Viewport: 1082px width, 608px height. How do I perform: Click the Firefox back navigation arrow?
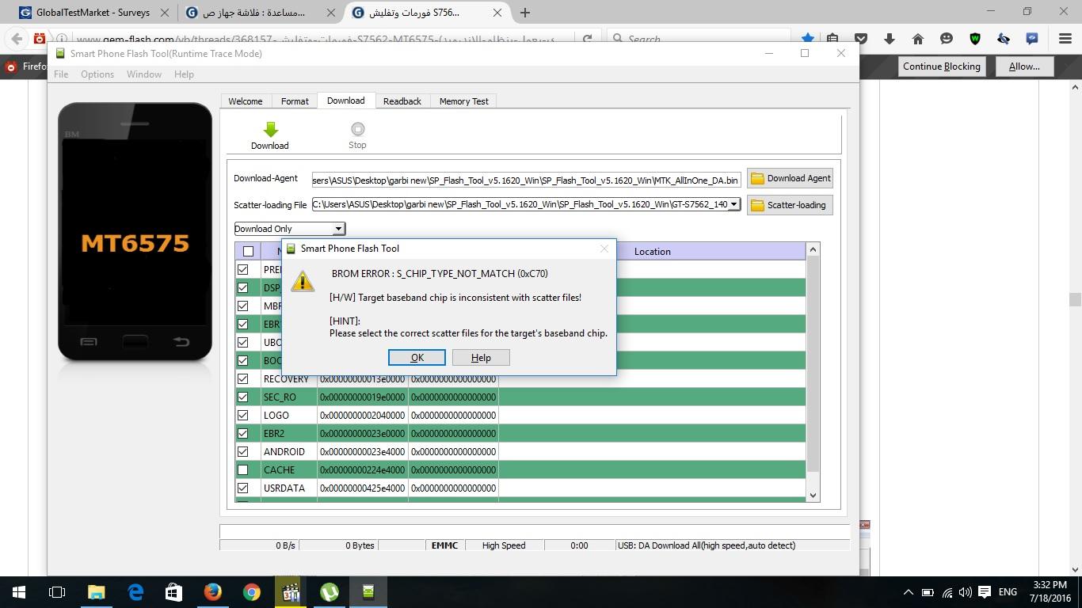coord(17,39)
